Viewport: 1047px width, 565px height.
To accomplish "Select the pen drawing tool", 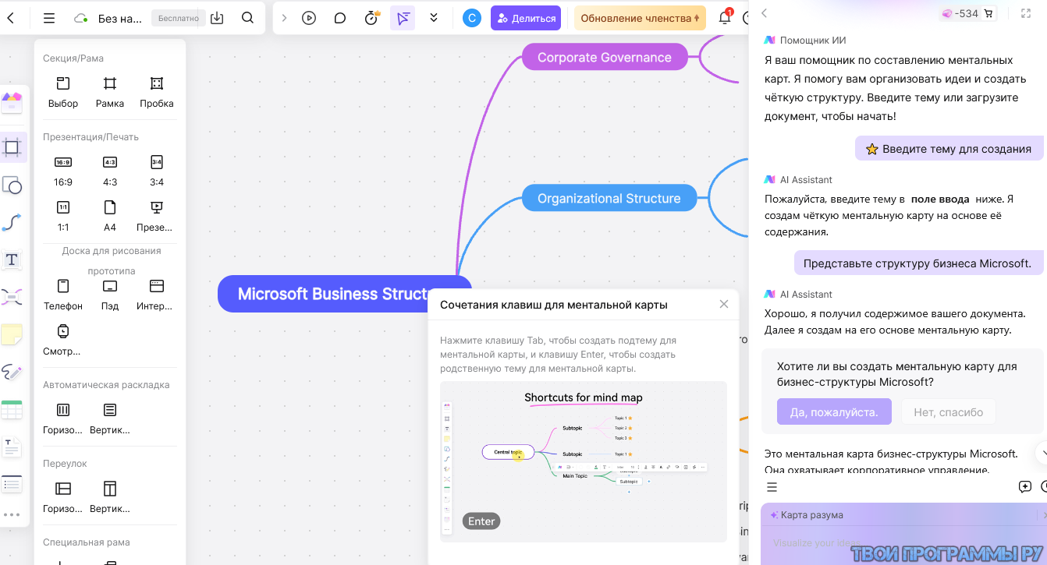I will point(12,372).
